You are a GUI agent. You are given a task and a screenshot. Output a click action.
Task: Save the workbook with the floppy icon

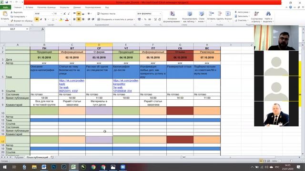[7, 2]
